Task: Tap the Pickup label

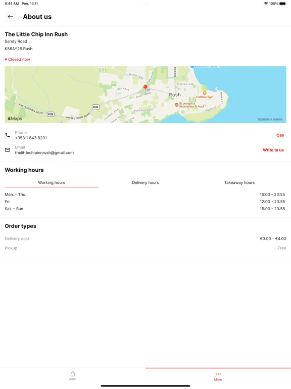Action: point(11,248)
